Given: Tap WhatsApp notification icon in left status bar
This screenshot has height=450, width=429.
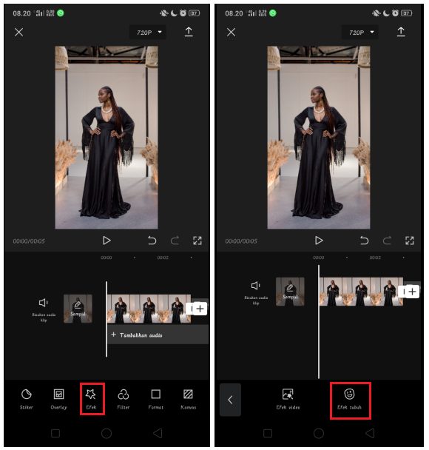Looking at the screenshot, I should click(x=61, y=13).
